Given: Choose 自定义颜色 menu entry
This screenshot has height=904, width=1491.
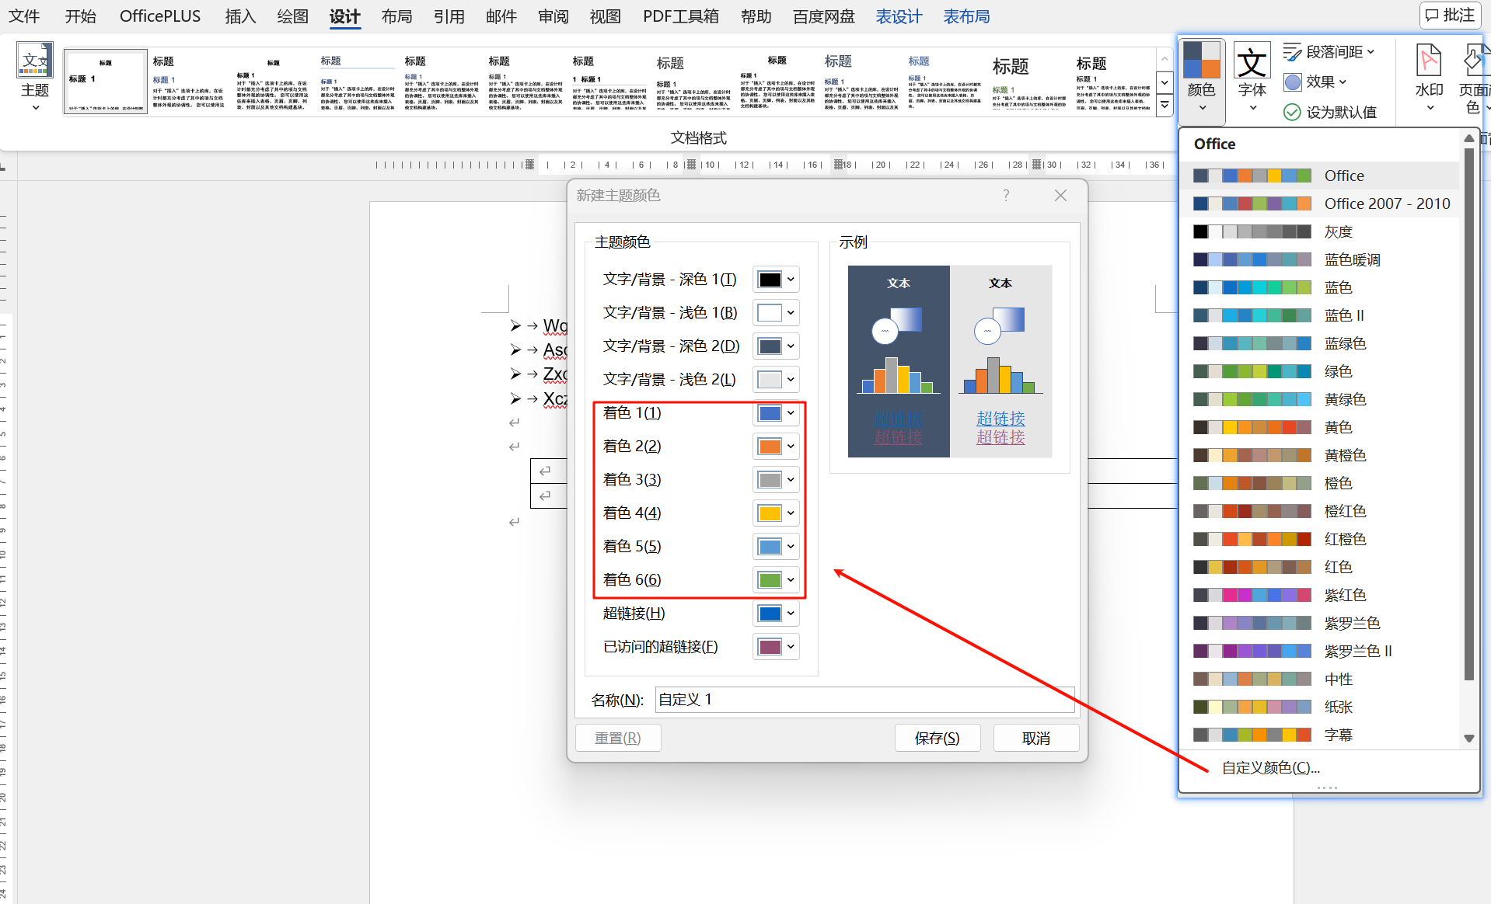Looking at the screenshot, I should 1270,767.
